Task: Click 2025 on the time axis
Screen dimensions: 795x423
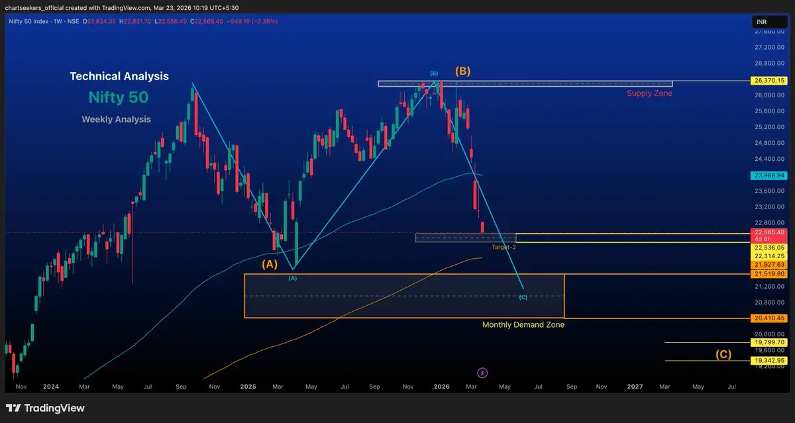Action: click(248, 386)
